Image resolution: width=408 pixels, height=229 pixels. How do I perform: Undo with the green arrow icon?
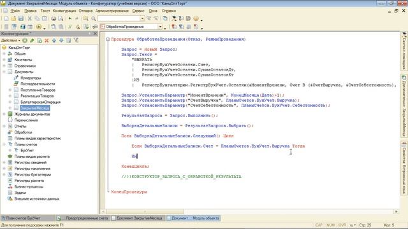(69, 18)
